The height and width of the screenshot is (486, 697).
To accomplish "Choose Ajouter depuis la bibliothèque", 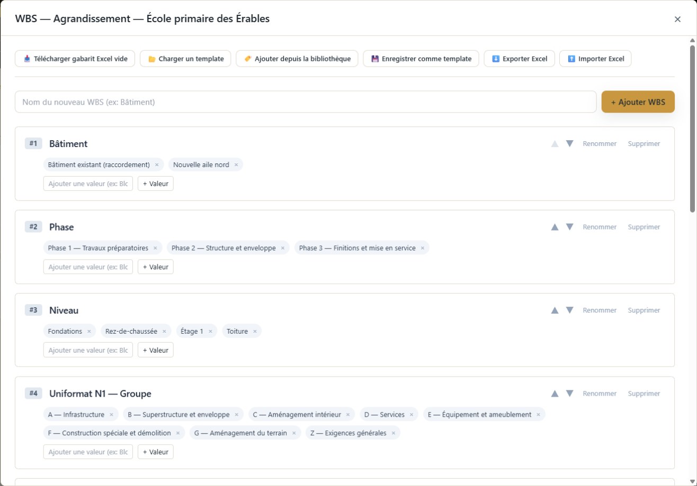I will pos(297,59).
